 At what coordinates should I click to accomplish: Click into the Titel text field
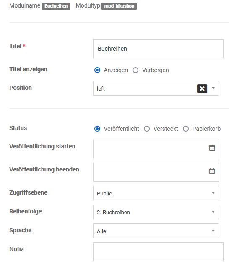point(158,49)
